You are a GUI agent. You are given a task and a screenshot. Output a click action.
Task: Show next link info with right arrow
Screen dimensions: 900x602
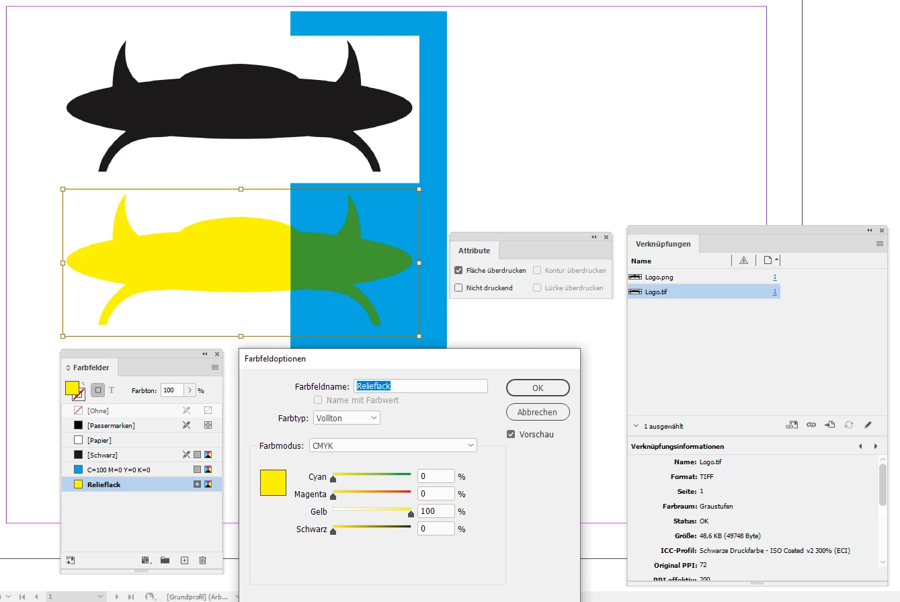pyautogui.click(x=875, y=446)
